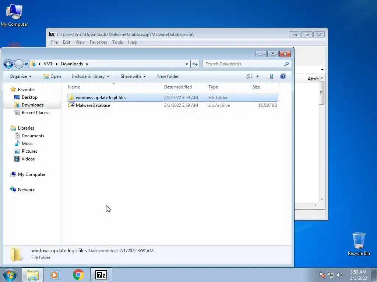Toggle the preview pane icon
Viewport: 377px width, 282px height.
(270, 76)
